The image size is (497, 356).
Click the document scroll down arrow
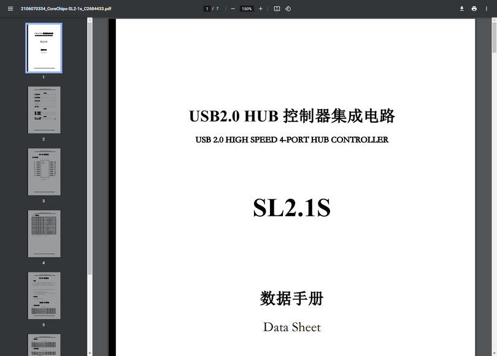(494, 353)
